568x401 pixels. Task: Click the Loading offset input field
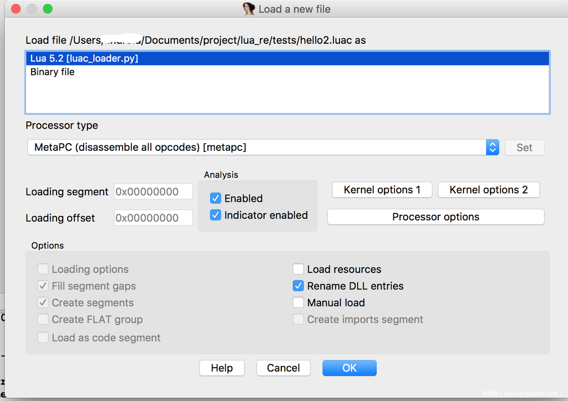pyautogui.click(x=153, y=218)
